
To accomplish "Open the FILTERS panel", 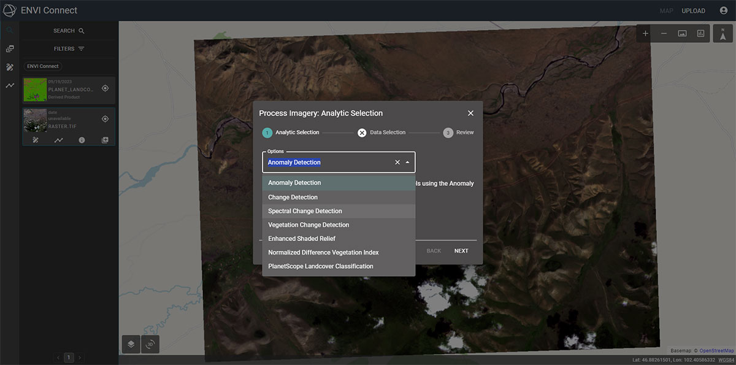I will (69, 48).
